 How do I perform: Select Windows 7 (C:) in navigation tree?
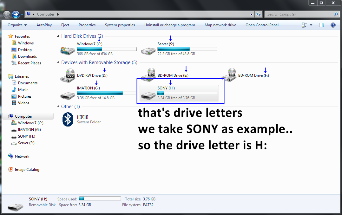click(x=30, y=123)
